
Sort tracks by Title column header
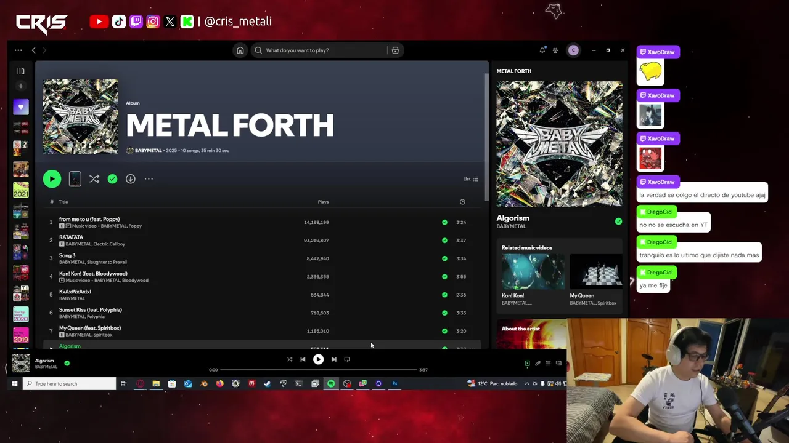pyautogui.click(x=63, y=202)
